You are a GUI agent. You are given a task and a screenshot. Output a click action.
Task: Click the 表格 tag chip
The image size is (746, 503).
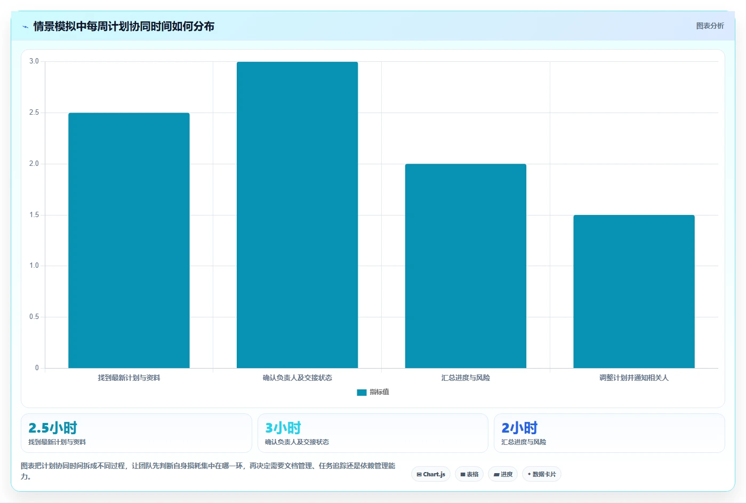tap(469, 474)
